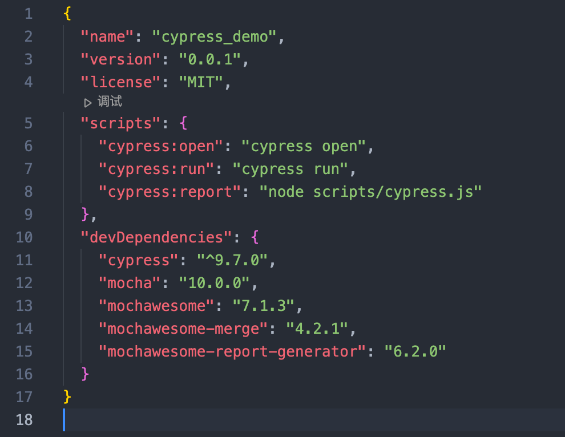Click the yellow closing brace on line 17
Screen dimensions: 565x437
(67, 397)
